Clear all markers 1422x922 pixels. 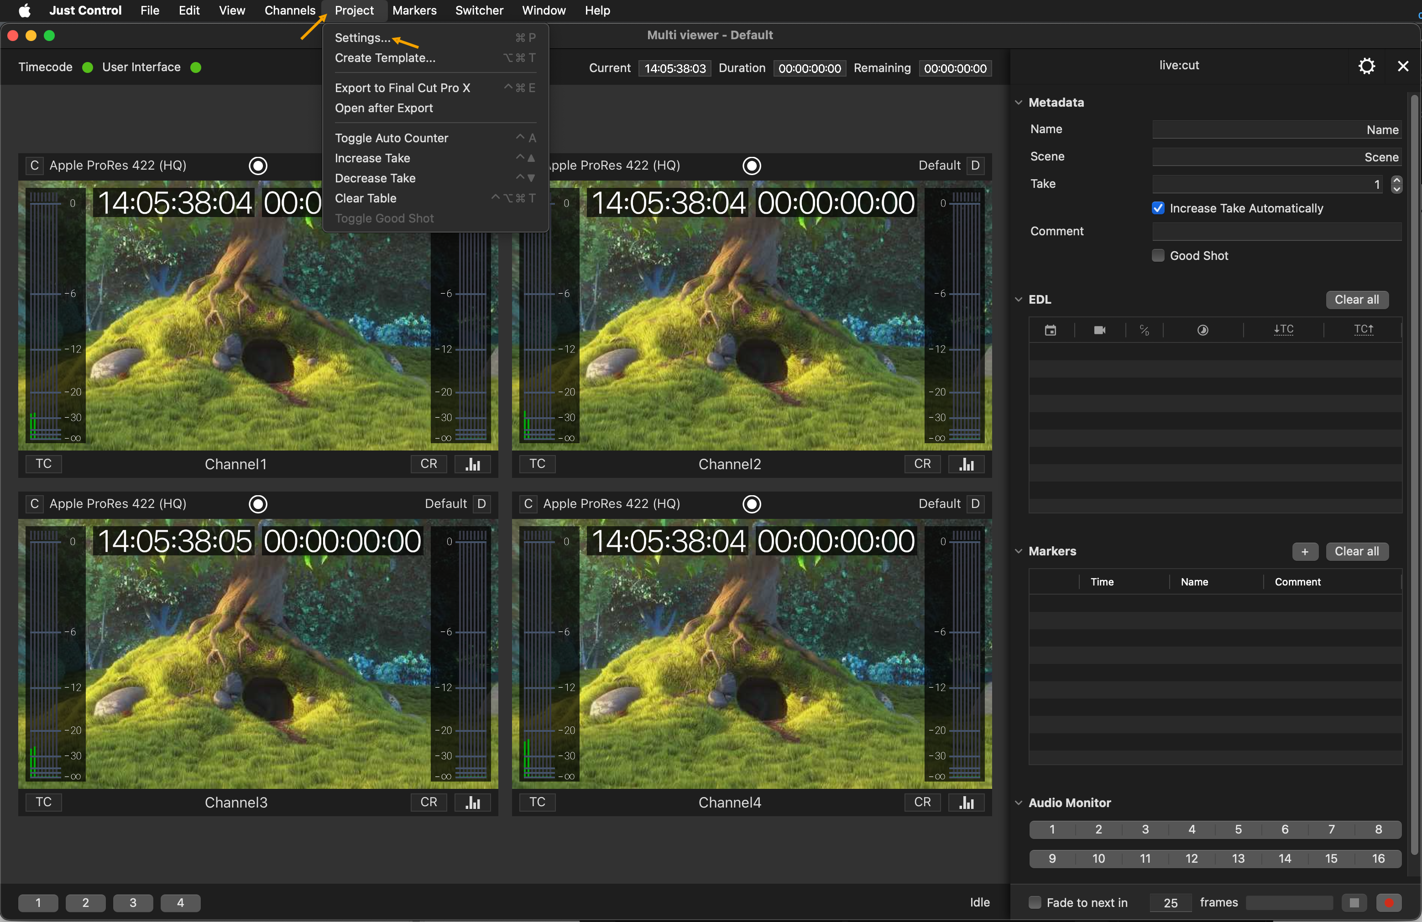pyautogui.click(x=1357, y=552)
